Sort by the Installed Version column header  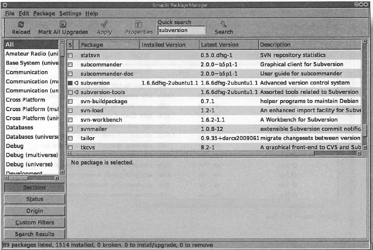pos(169,45)
